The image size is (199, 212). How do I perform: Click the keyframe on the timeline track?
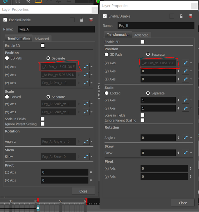coord(38,208)
